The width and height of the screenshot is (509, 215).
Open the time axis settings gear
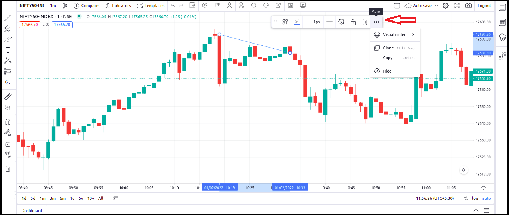[484, 188]
